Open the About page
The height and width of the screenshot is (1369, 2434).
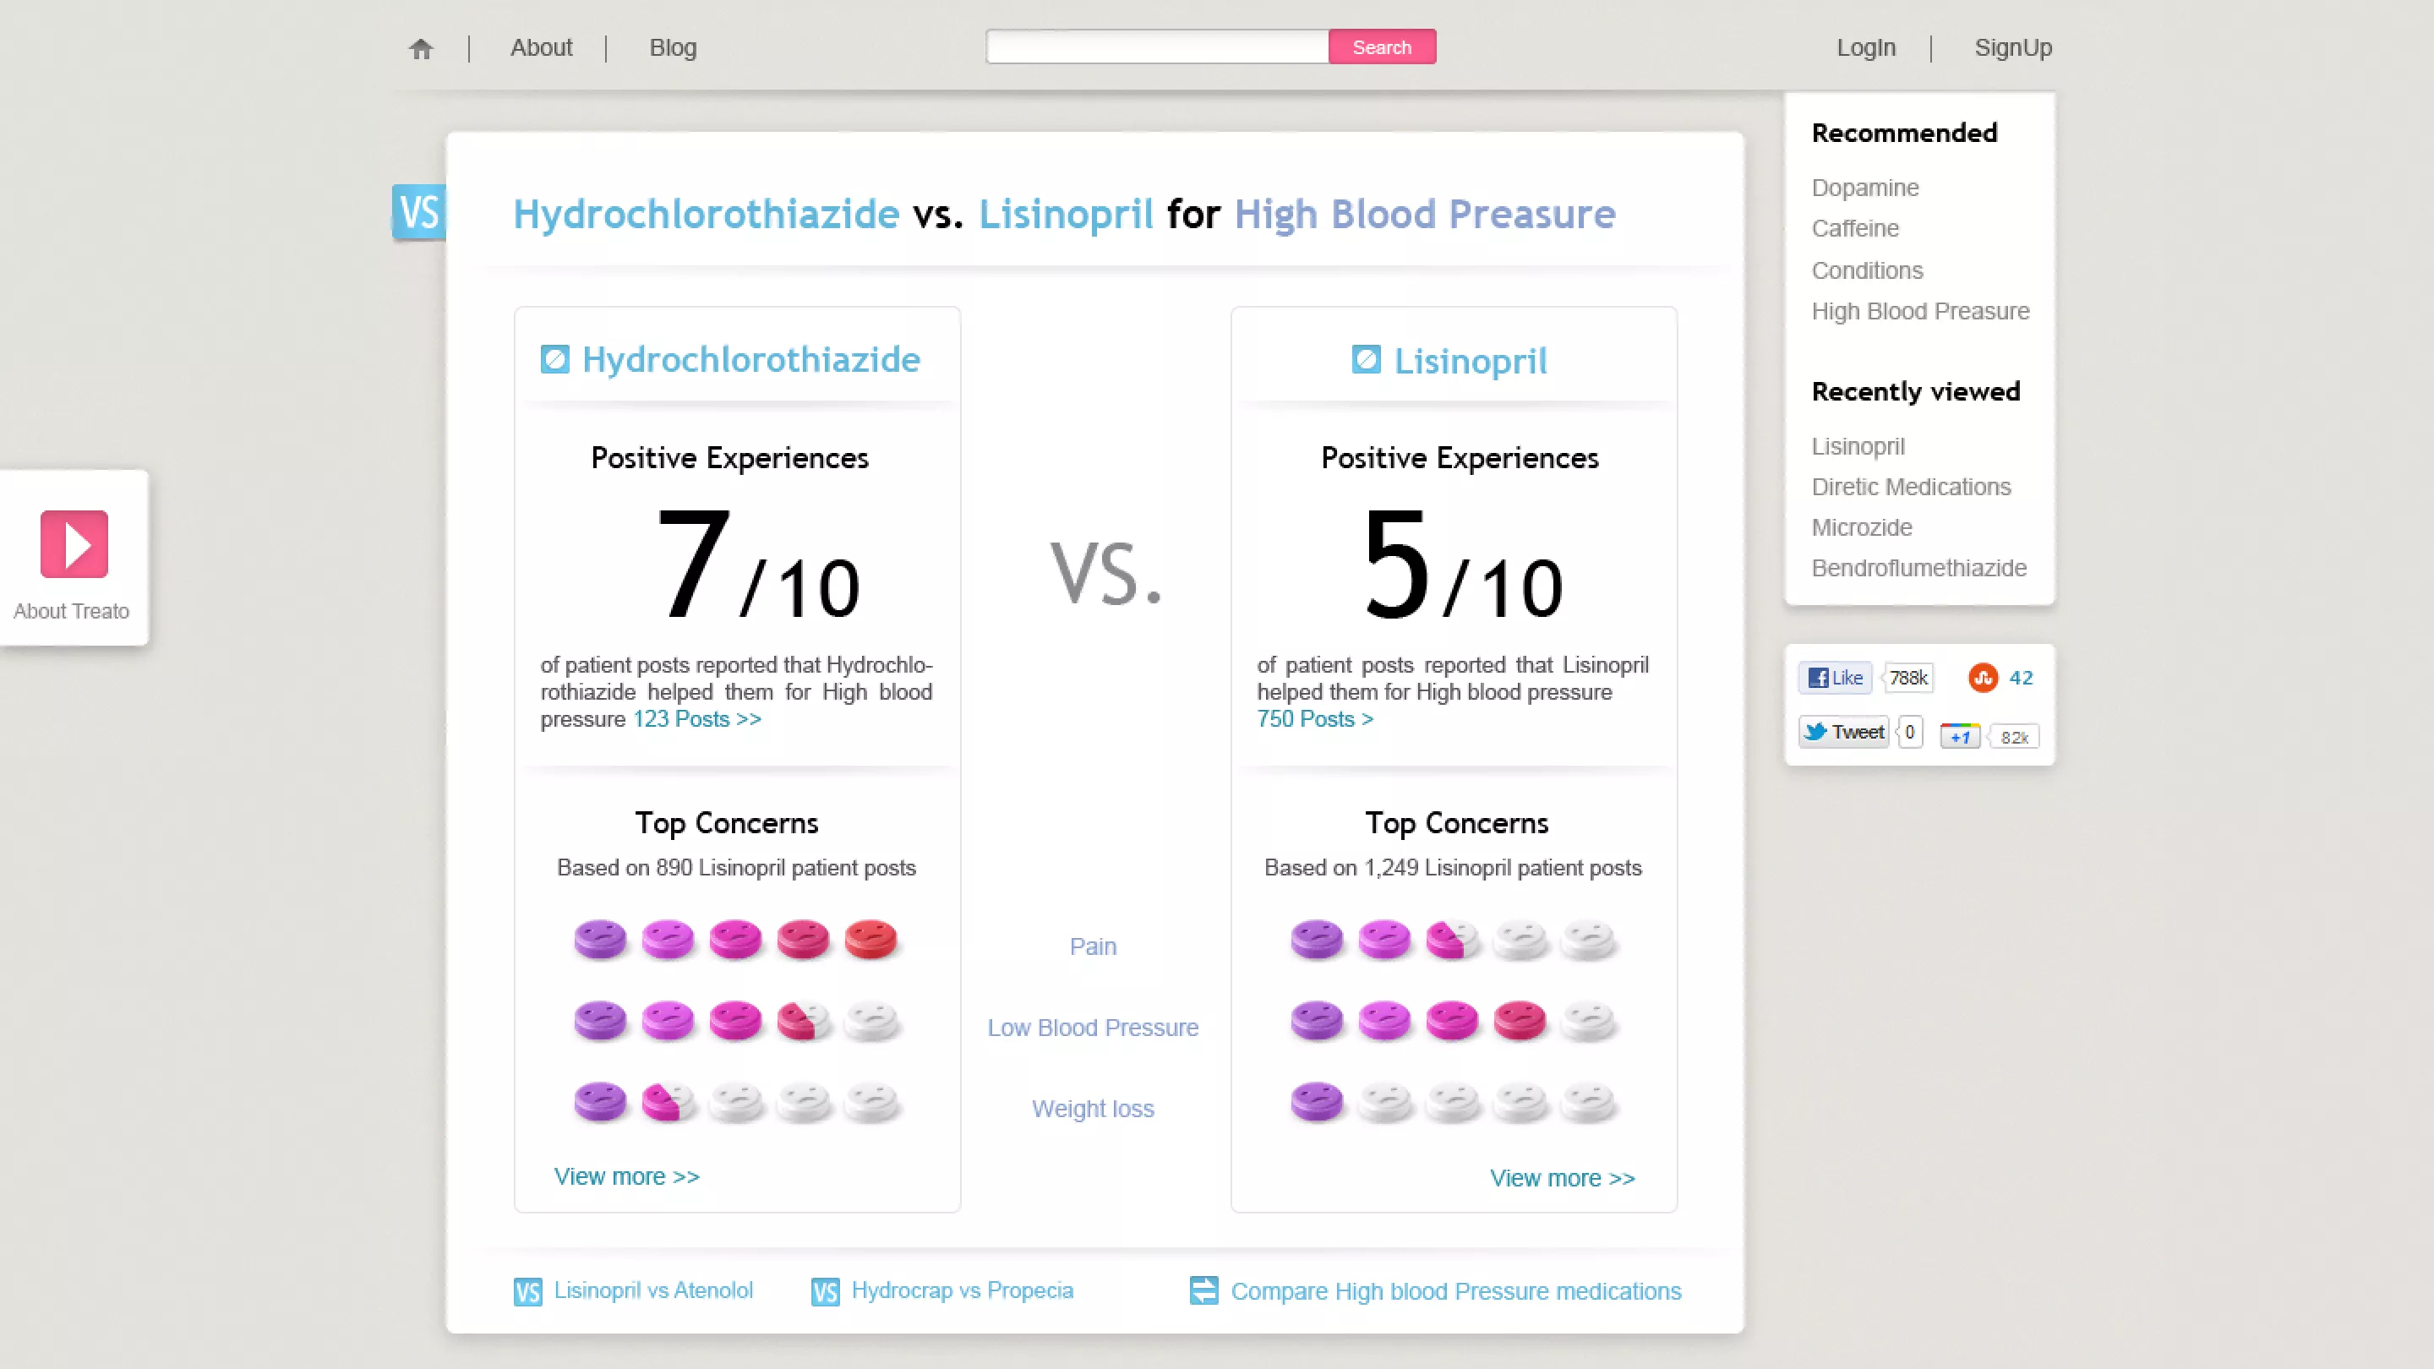pyautogui.click(x=541, y=47)
